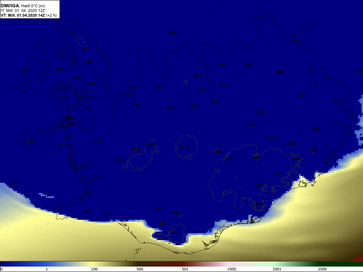The width and height of the screenshot is (363, 272).
Task: Click the '-428' map value
Action: (162, 224)
